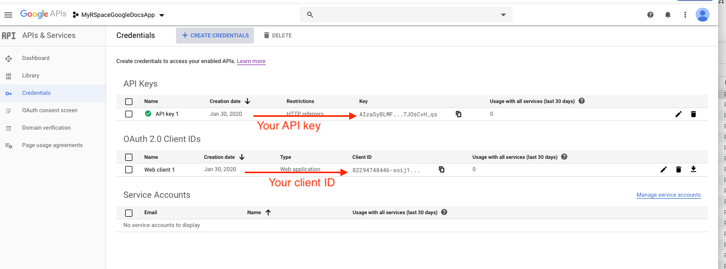The height and width of the screenshot is (269, 726).
Task: Sort Service Accounts by Name arrow
Action: pos(268,212)
